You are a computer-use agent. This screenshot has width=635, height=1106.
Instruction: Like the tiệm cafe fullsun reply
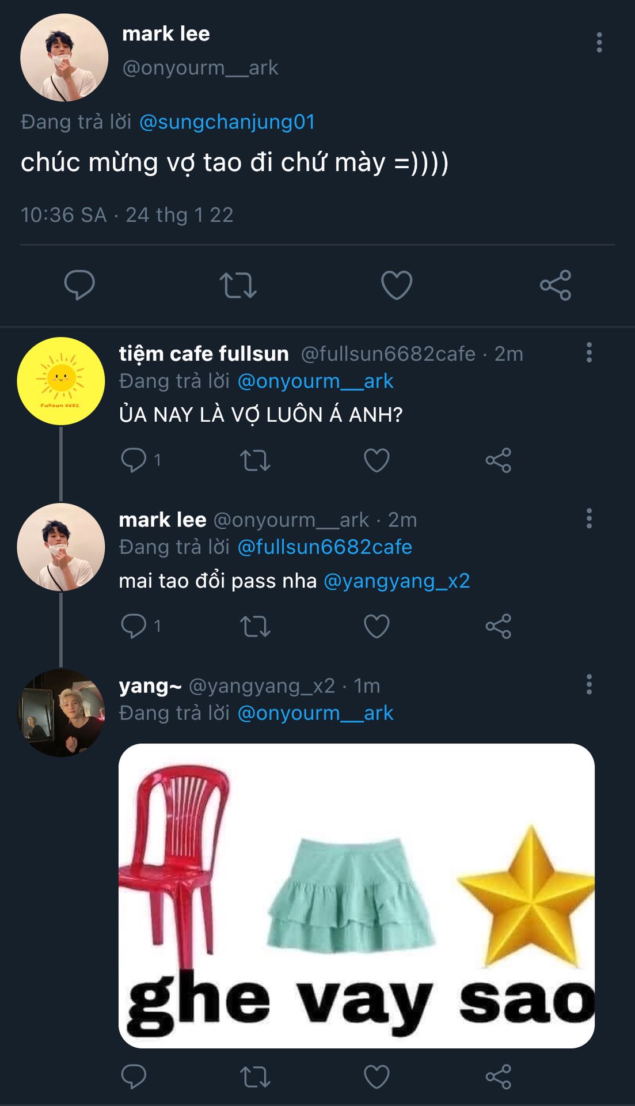377,460
